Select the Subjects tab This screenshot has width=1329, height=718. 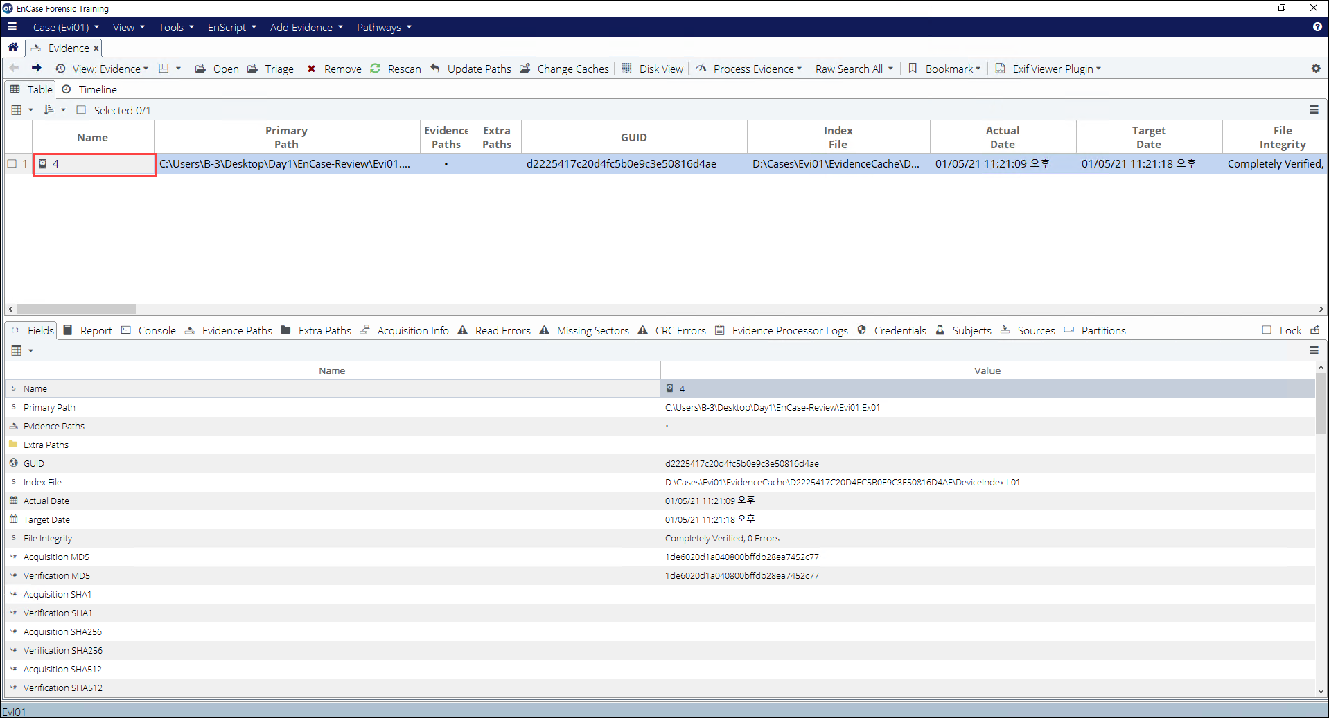(963, 330)
